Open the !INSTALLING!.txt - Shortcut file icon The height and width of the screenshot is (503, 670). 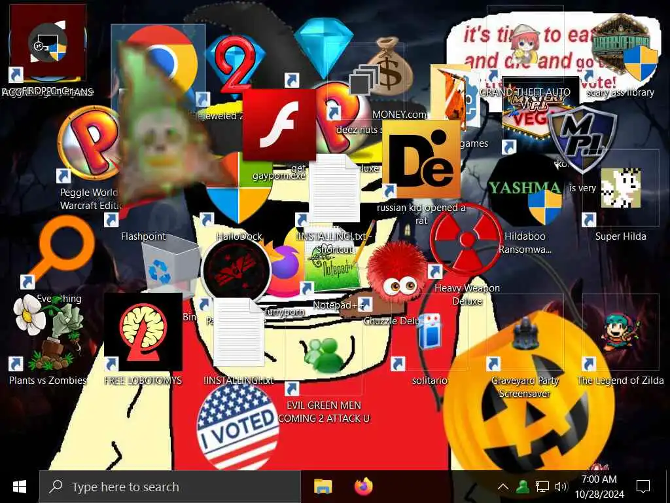click(x=334, y=188)
